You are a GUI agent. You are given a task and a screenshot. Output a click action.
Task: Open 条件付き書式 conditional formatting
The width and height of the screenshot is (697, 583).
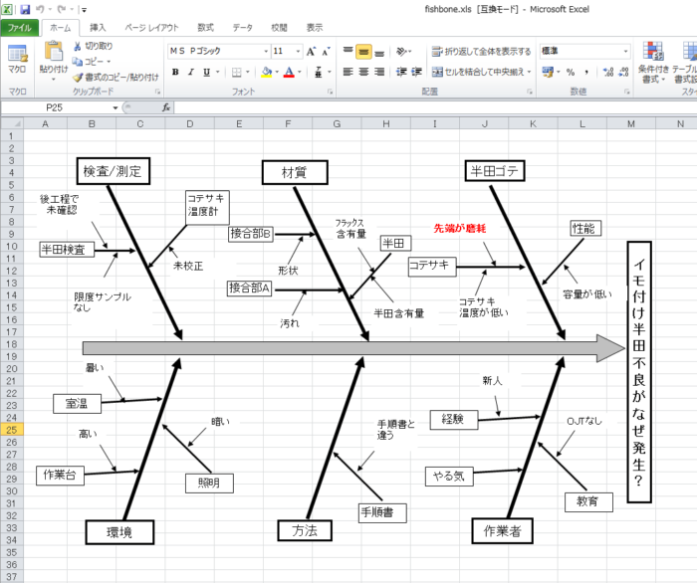coord(653,62)
